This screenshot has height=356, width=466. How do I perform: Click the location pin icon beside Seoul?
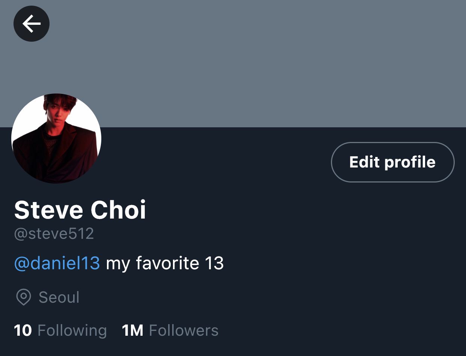point(24,297)
